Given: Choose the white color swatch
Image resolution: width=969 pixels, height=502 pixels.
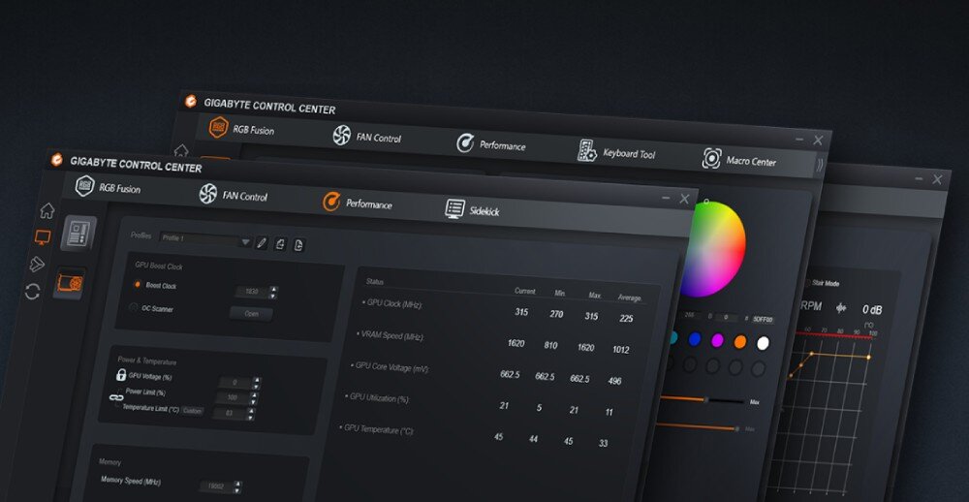Looking at the screenshot, I should click(764, 343).
